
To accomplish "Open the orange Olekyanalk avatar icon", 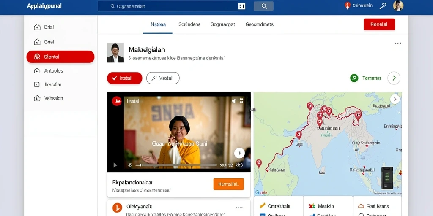I will pos(118,208).
